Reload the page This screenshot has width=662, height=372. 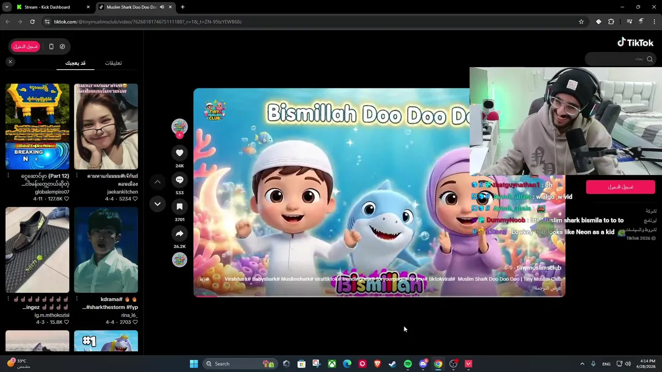[32, 22]
